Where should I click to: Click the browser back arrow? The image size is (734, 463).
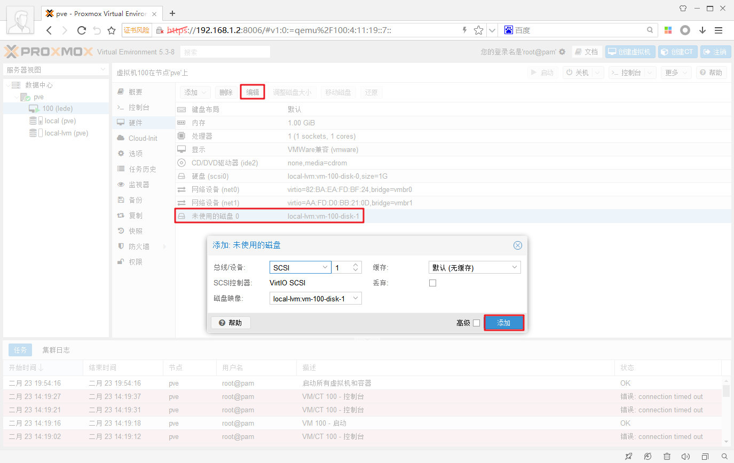click(x=49, y=30)
